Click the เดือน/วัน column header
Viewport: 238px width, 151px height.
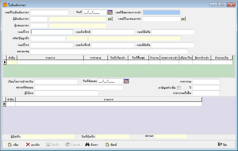[186, 58]
